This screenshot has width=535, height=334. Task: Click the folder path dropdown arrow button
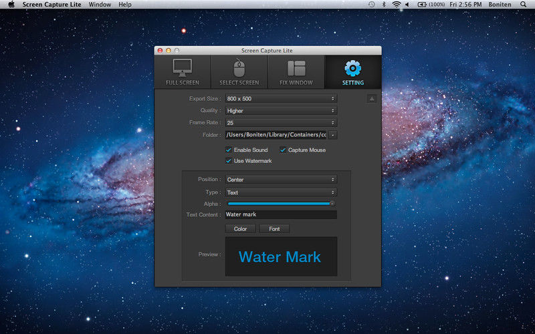pyautogui.click(x=333, y=135)
